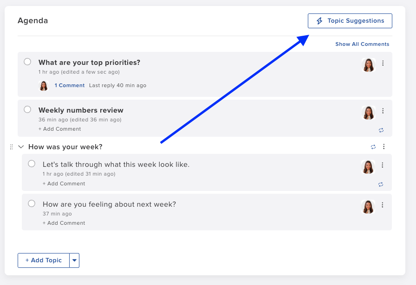Click the recurring topic icon on Weekly numbers review
The width and height of the screenshot is (416, 285).
click(x=381, y=130)
